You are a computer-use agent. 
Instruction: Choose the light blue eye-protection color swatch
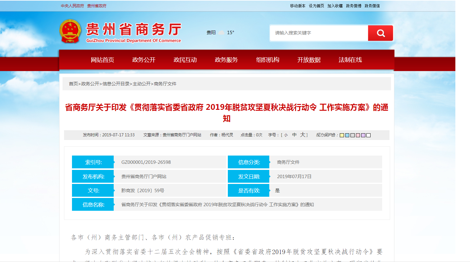347,135
